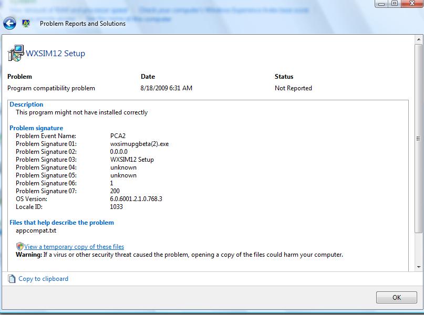This screenshot has width=424, height=315.
Task: Click the OK button
Action: click(397, 297)
